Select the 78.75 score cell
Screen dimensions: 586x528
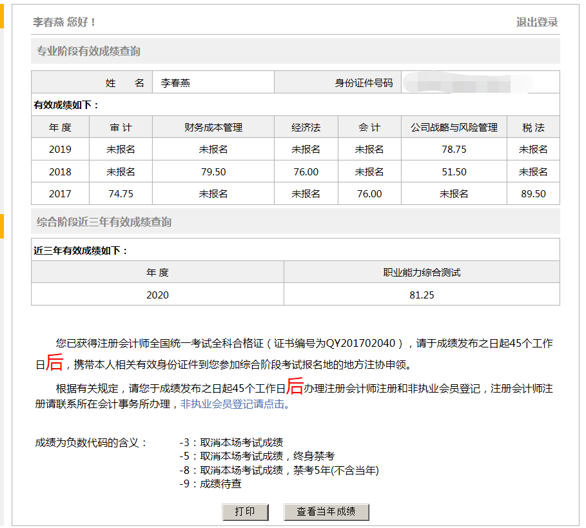click(454, 150)
